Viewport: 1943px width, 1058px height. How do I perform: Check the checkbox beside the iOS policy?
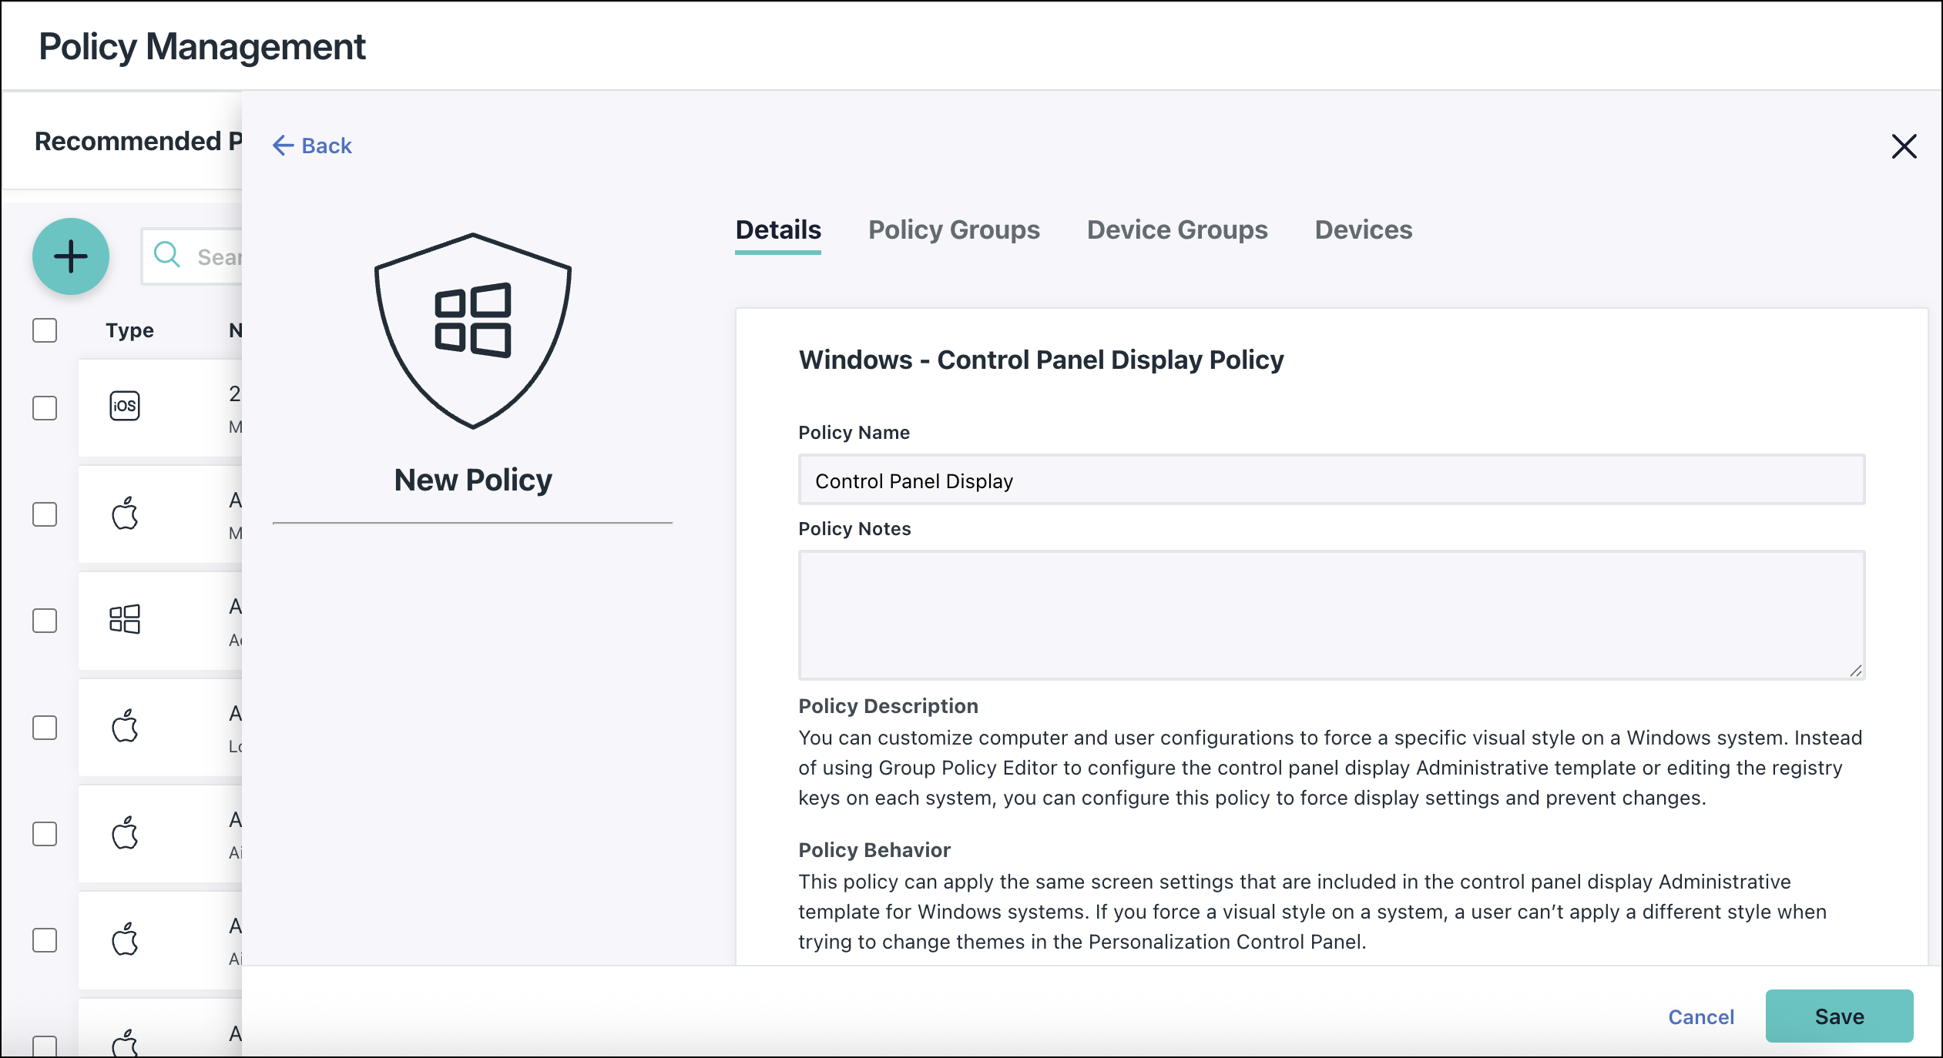click(x=45, y=409)
